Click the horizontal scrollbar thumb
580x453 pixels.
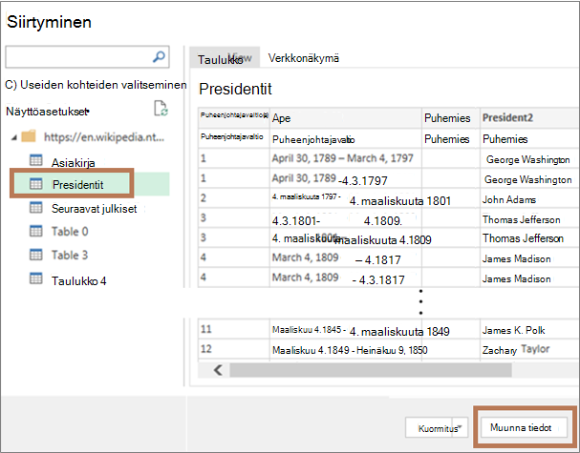coord(371,370)
